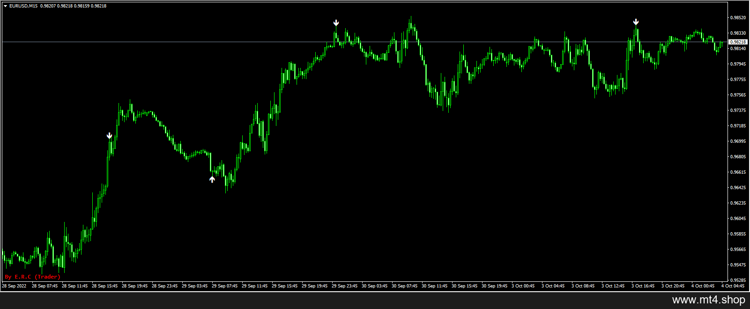The width and height of the screenshot is (750, 309).
Task: Select the down arrow signal above 29 Sep 23:45
Action: (x=336, y=23)
